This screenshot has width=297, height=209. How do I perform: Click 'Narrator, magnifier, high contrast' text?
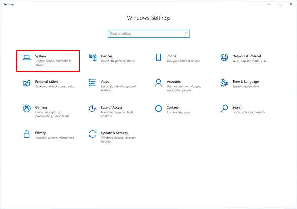click(x=117, y=114)
